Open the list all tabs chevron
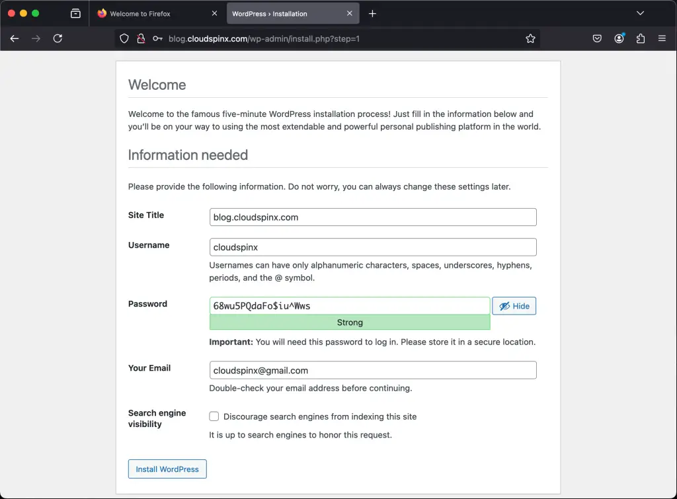Screen dimensions: 677x499 pos(640,13)
